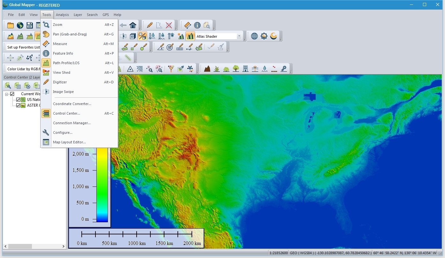Click the sun hill shading icon
445x258 pixels.
click(181, 36)
